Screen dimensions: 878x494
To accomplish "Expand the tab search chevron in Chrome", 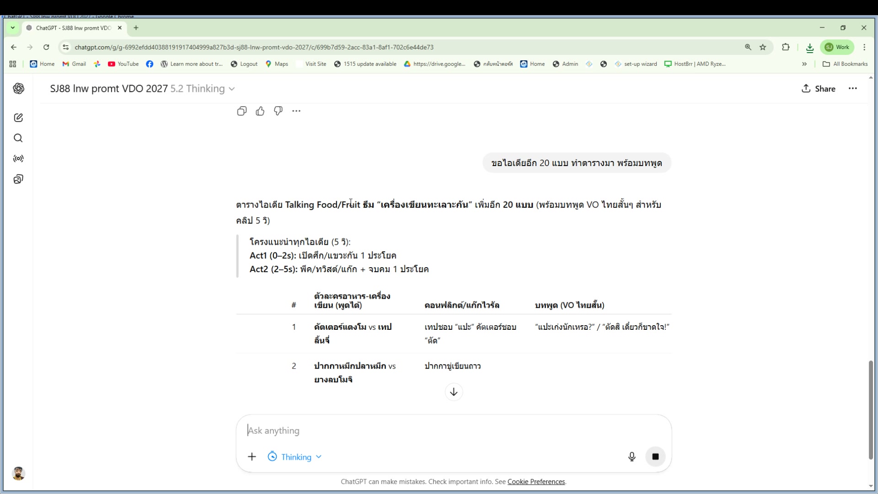I will (x=13, y=28).
